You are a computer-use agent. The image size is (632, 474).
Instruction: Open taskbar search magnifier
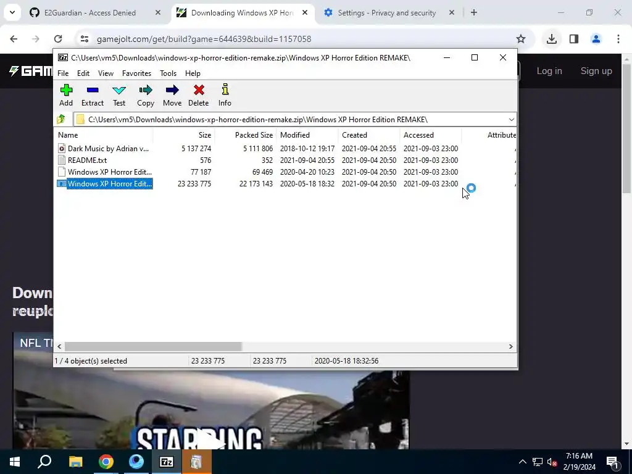tap(44, 462)
